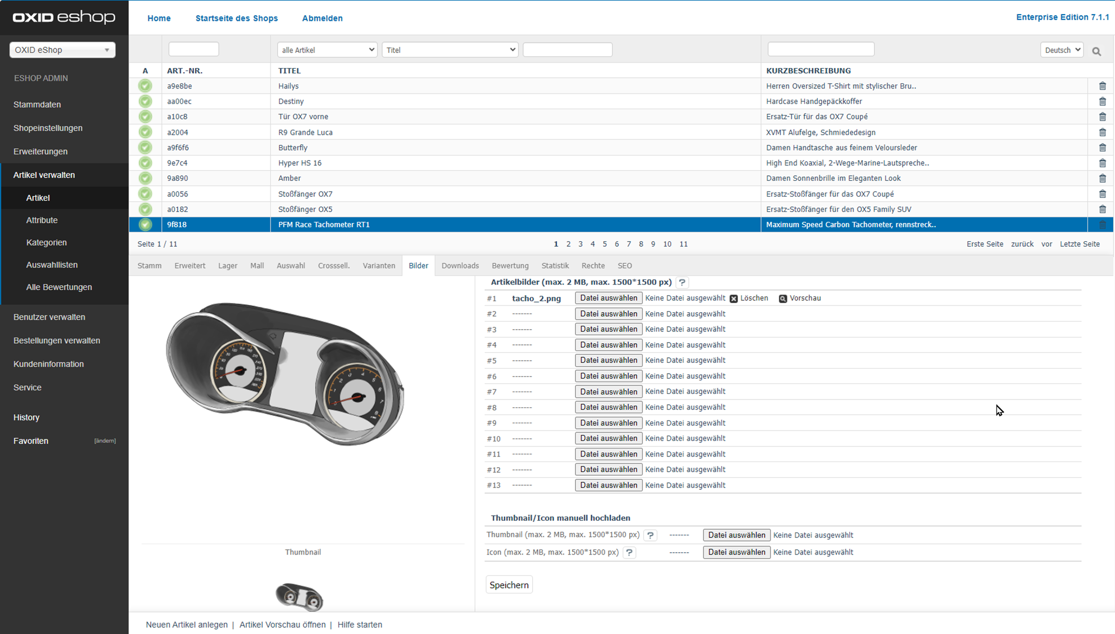Click the search magnifier icon
Screen dimensions: 1115x634
pyautogui.click(x=1096, y=51)
